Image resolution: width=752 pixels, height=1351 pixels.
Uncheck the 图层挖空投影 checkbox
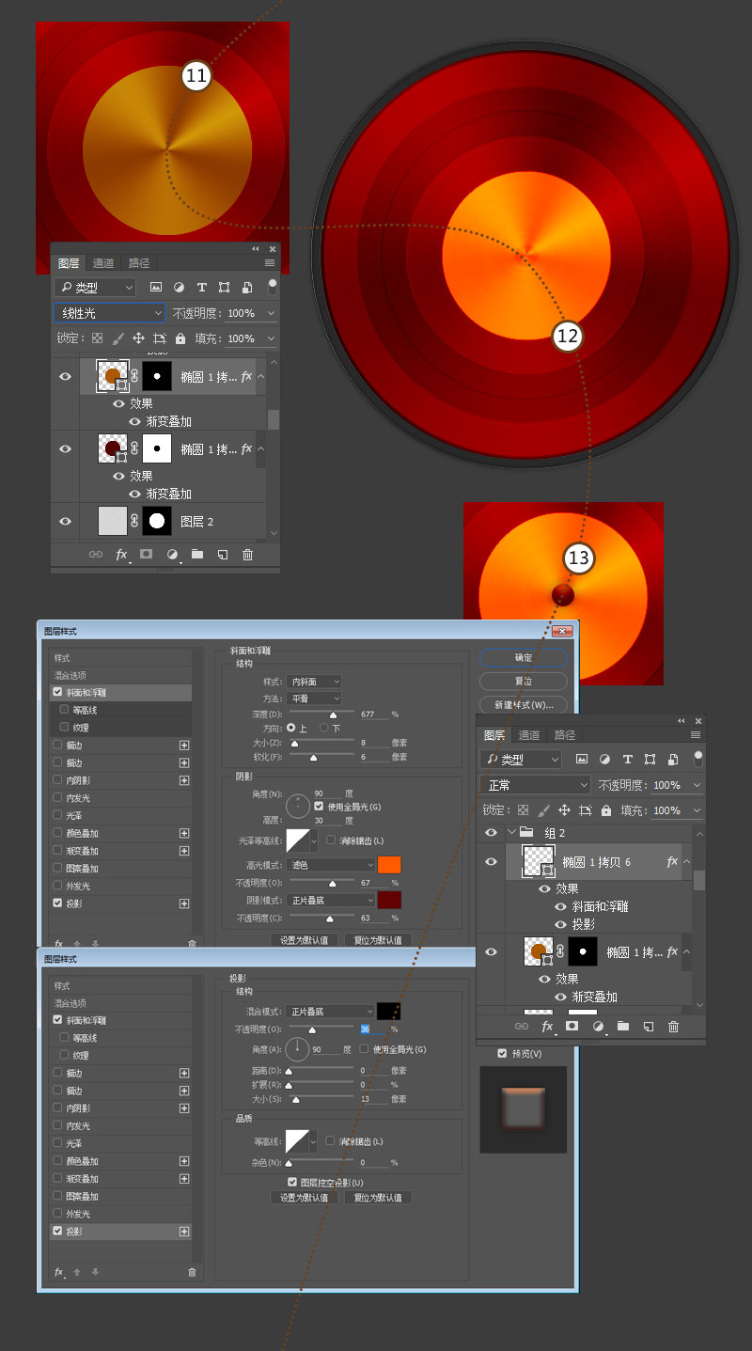[292, 1182]
